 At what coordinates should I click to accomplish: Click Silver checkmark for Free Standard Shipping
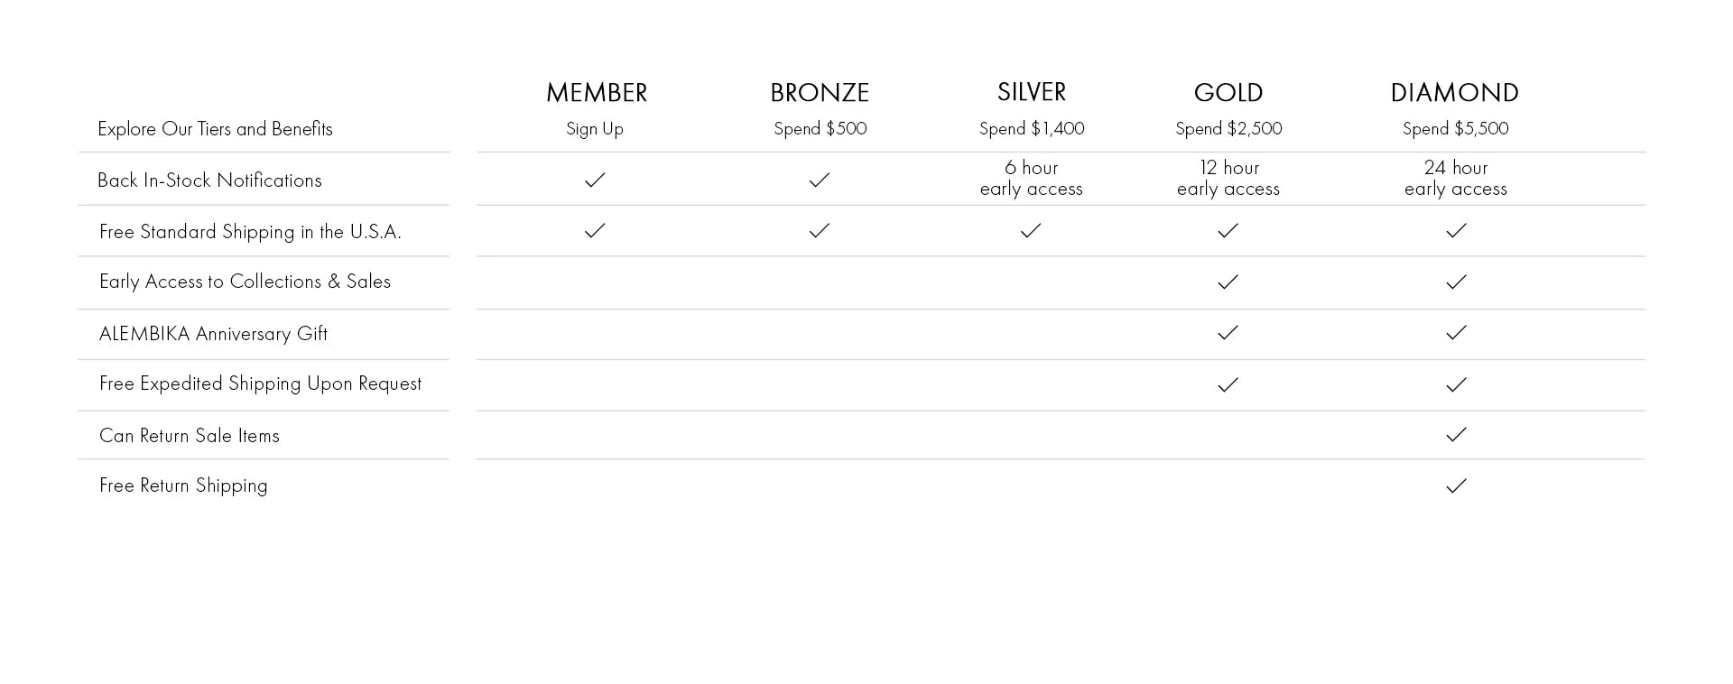[x=1031, y=231]
